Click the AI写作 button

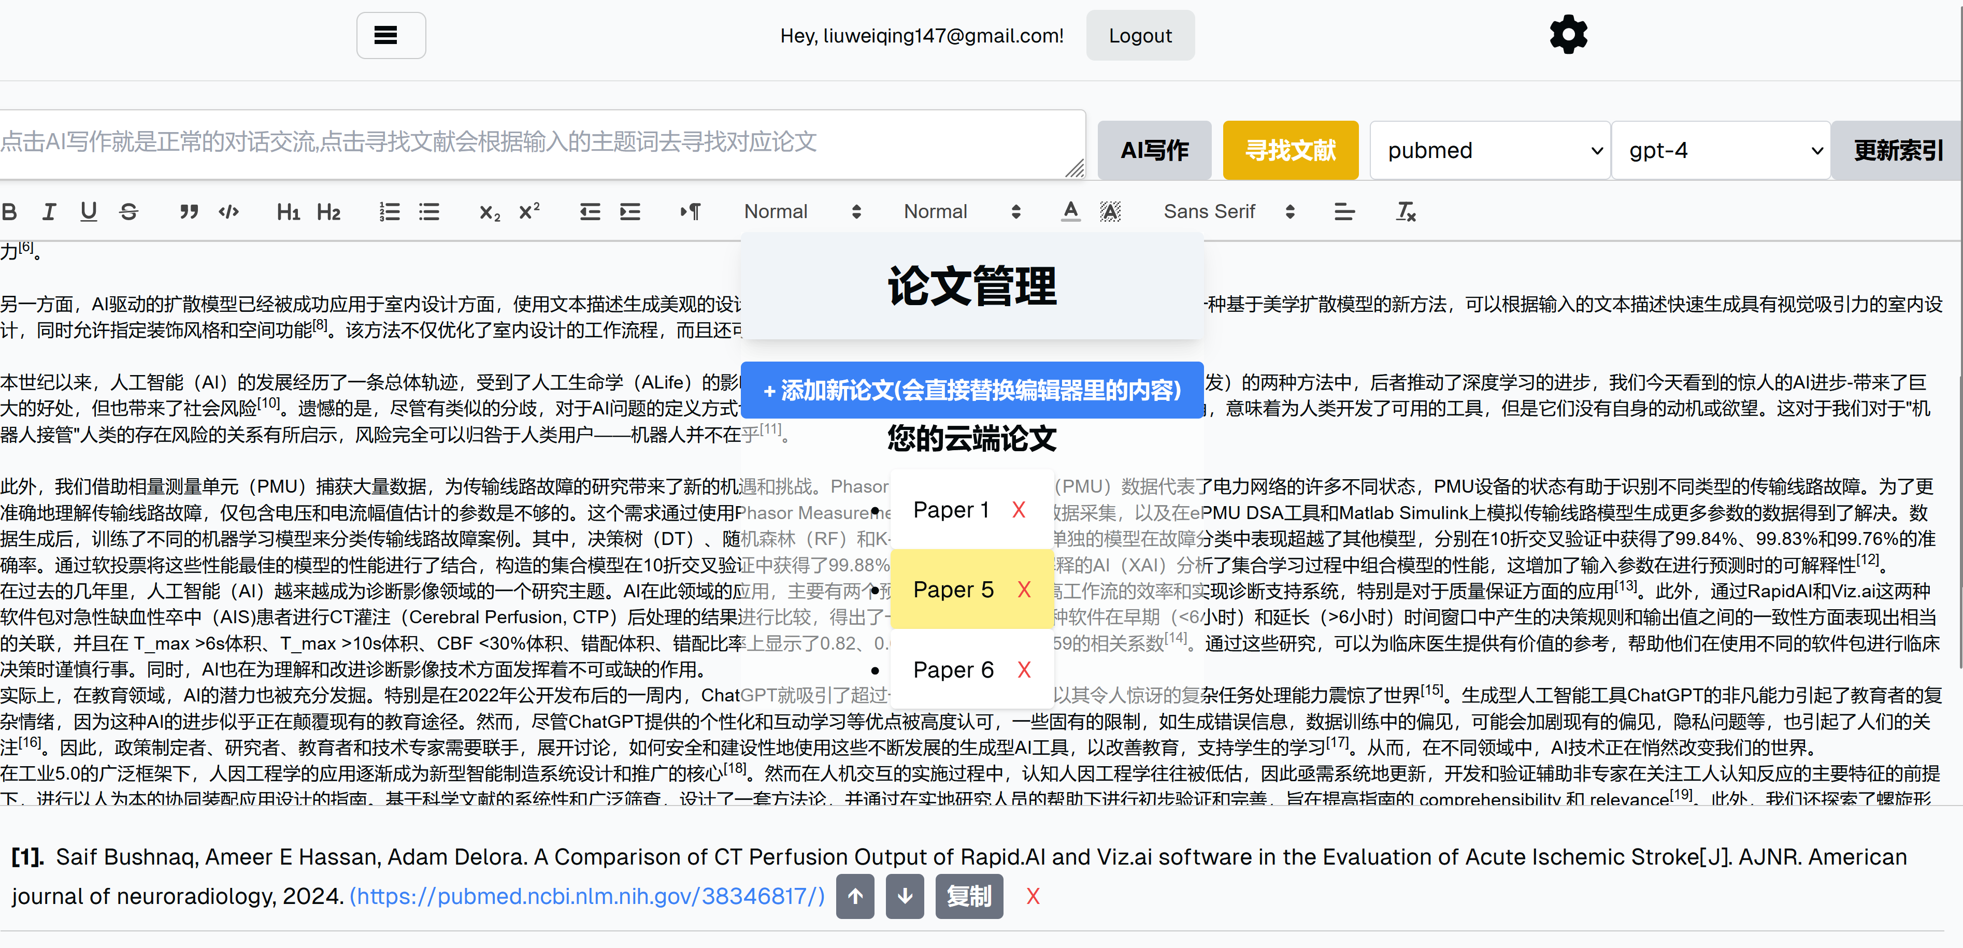(1154, 150)
